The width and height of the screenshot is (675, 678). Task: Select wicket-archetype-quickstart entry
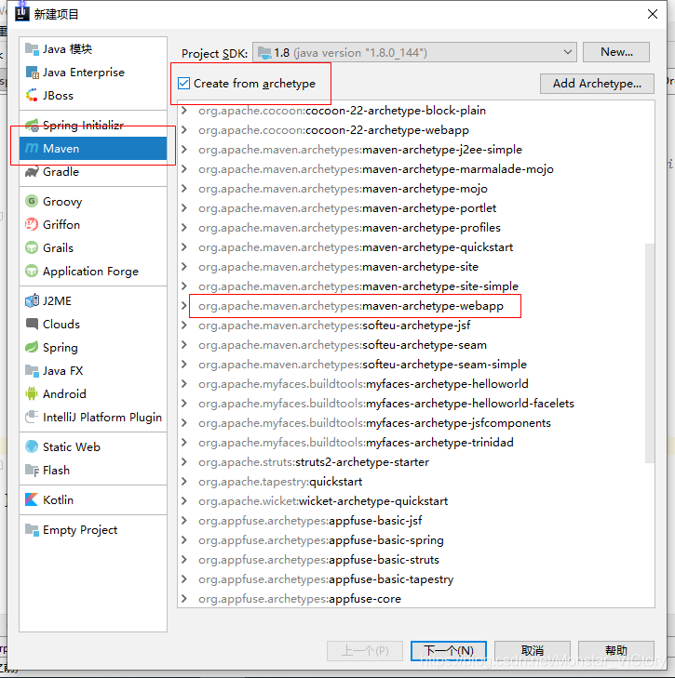click(x=323, y=501)
